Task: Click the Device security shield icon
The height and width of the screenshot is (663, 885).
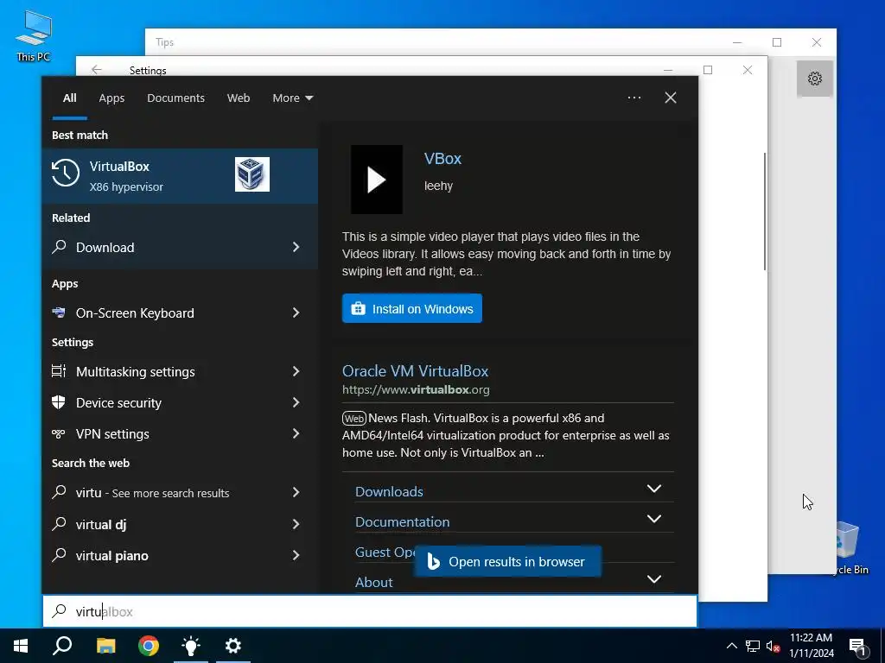Action: click(59, 402)
